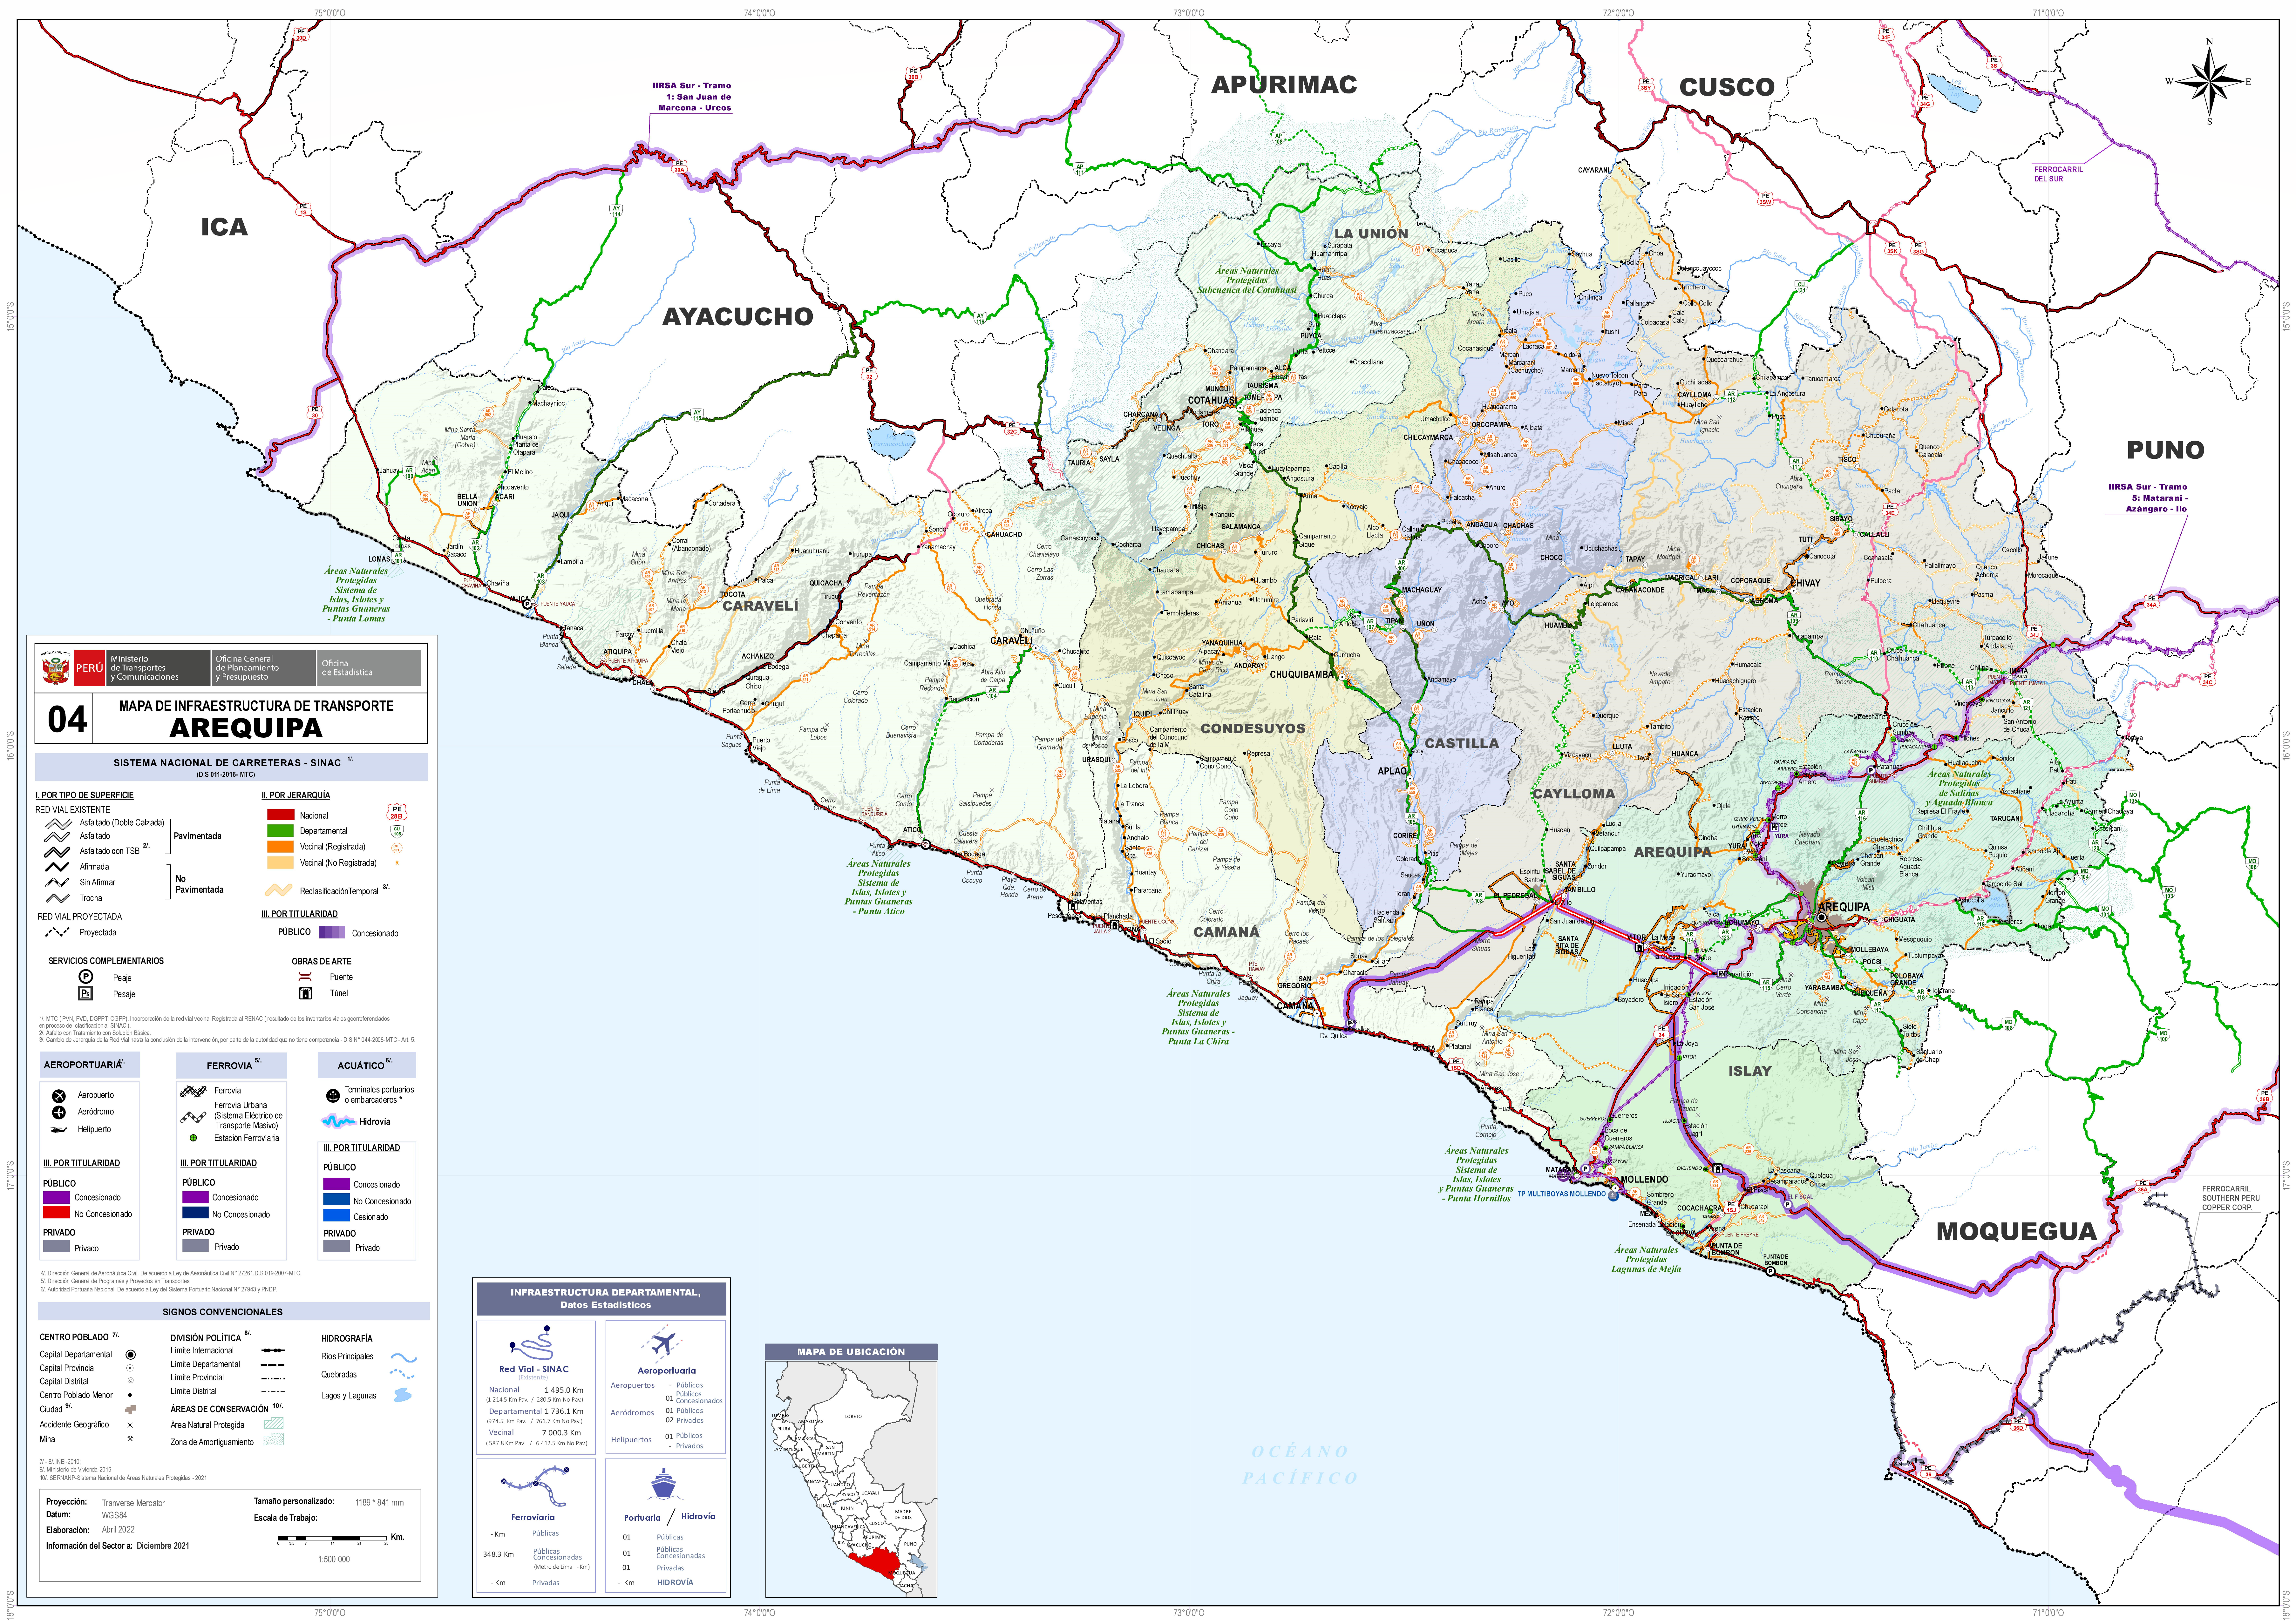Click the Estación Ferroviaria green legend symbol
This screenshot has width=2296, height=1624.
pyautogui.click(x=193, y=1138)
